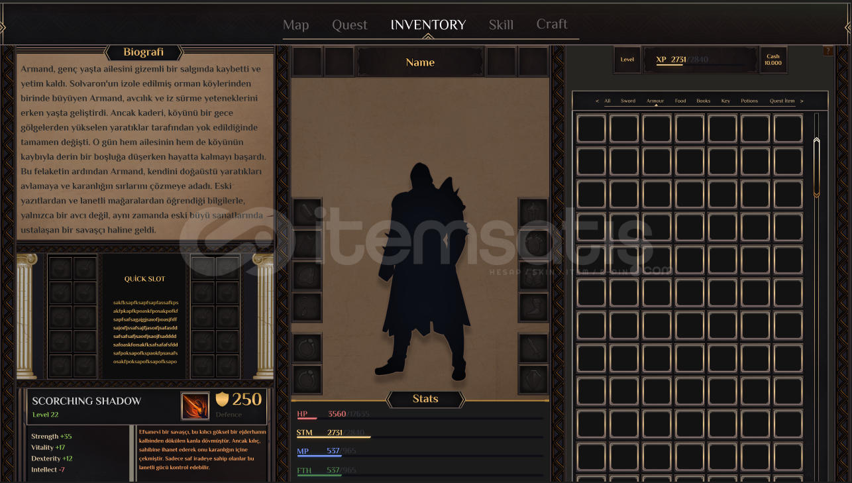Click the Intellect -7 stat
This screenshot has width=852, height=483.
pos(48,470)
